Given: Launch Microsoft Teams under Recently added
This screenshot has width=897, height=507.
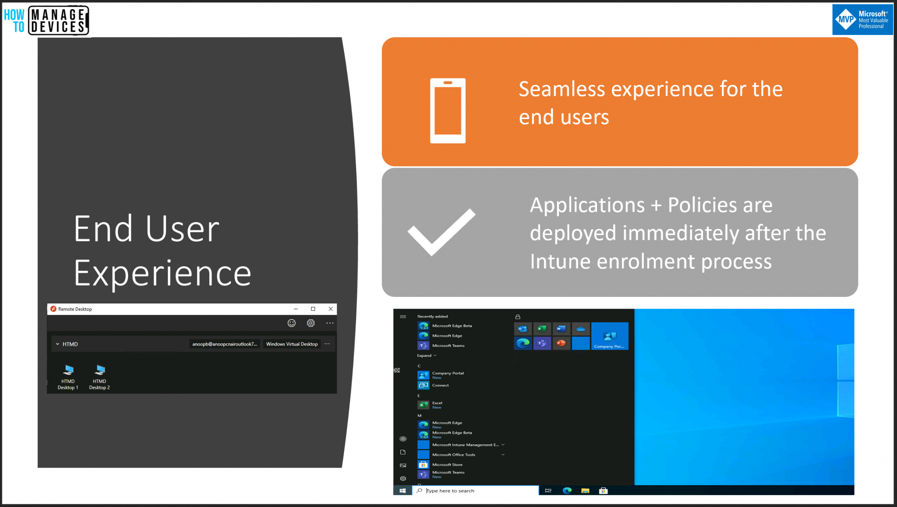Looking at the screenshot, I should pyautogui.click(x=448, y=345).
